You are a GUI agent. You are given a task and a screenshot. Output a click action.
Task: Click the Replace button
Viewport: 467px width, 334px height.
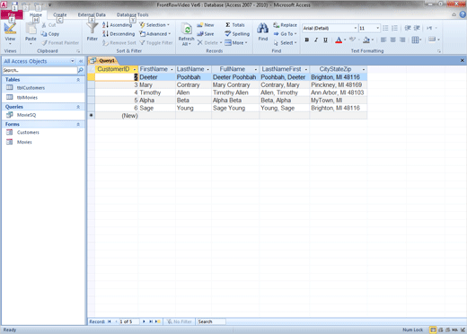[x=285, y=25]
